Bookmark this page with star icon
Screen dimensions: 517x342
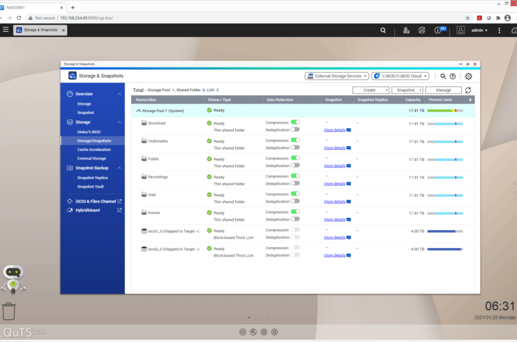click(x=467, y=18)
